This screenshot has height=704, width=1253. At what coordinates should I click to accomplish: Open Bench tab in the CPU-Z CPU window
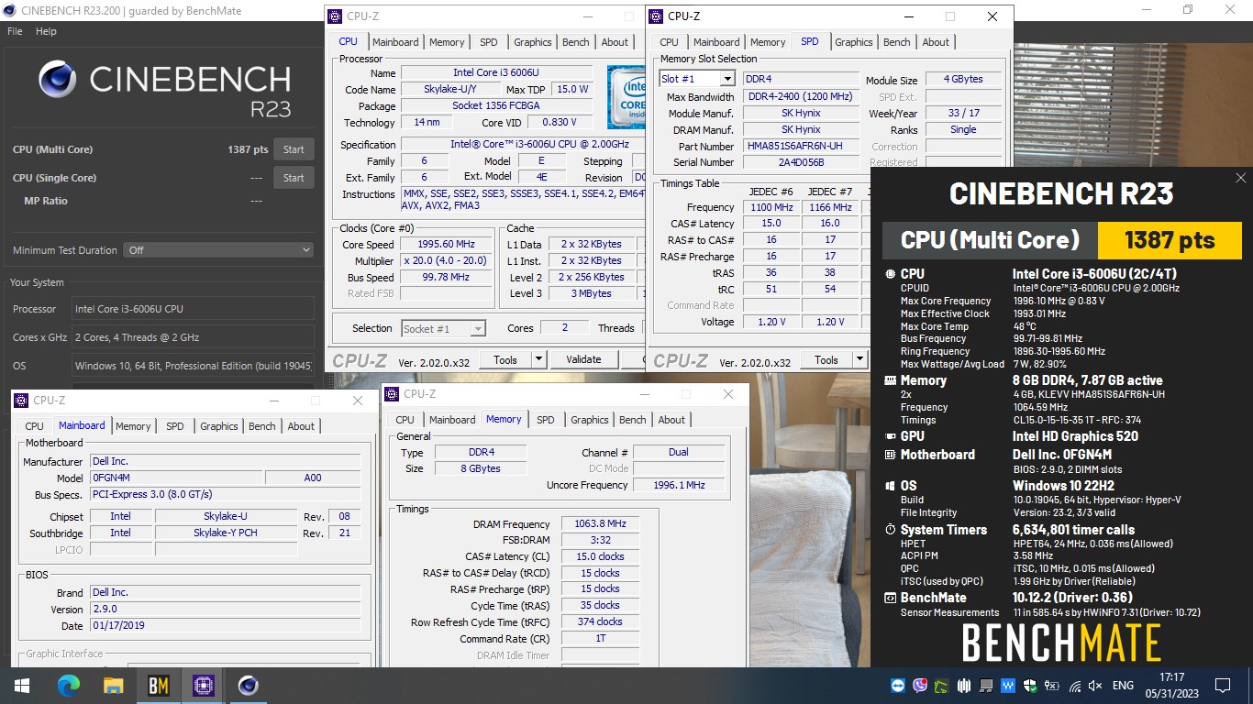(576, 42)
